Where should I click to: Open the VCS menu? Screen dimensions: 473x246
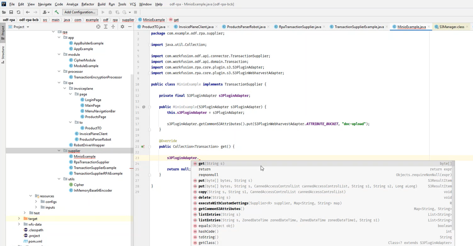pos(133,4)
